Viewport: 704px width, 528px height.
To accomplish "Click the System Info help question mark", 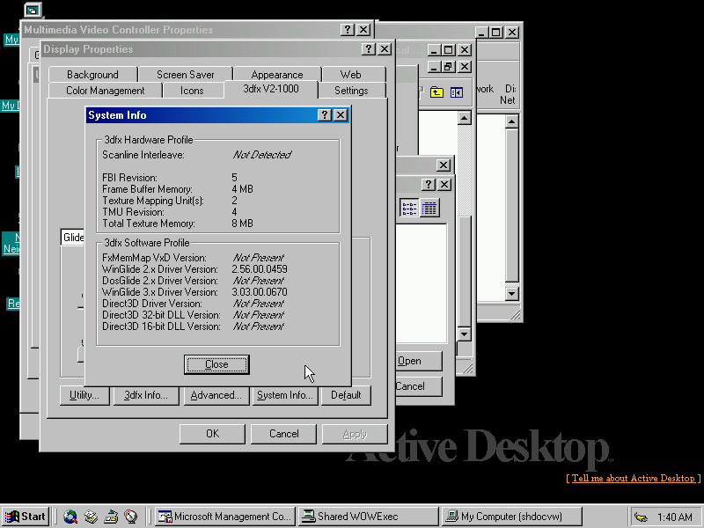I will (x=324, y=115).
